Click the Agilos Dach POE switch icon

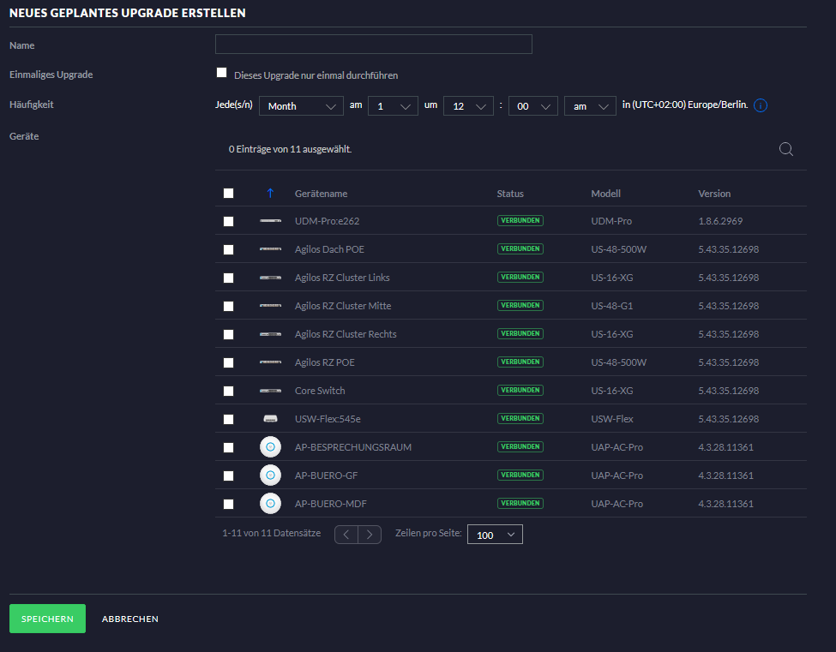point(270,248)
